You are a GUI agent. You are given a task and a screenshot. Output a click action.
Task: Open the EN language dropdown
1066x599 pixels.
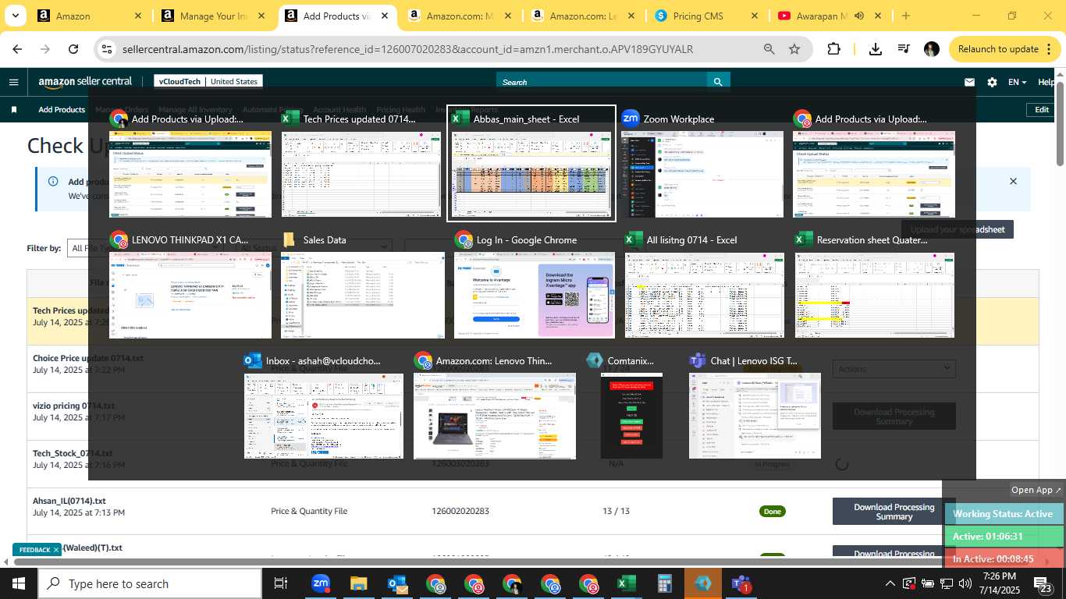(x=1018, y=82)
